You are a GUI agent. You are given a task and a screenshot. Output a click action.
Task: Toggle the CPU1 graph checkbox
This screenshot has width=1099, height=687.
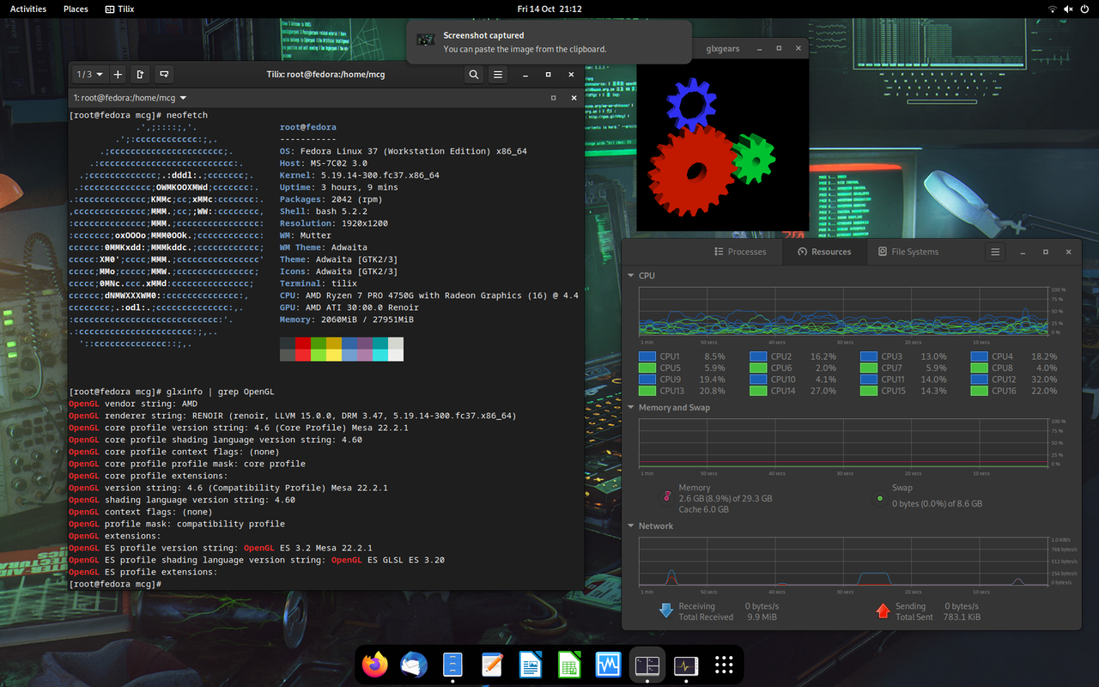(647, 356)
